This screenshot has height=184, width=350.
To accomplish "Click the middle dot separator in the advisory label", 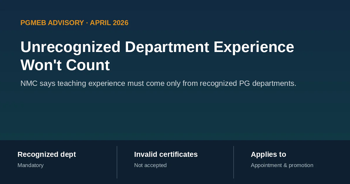I will (x=87, y=23).
